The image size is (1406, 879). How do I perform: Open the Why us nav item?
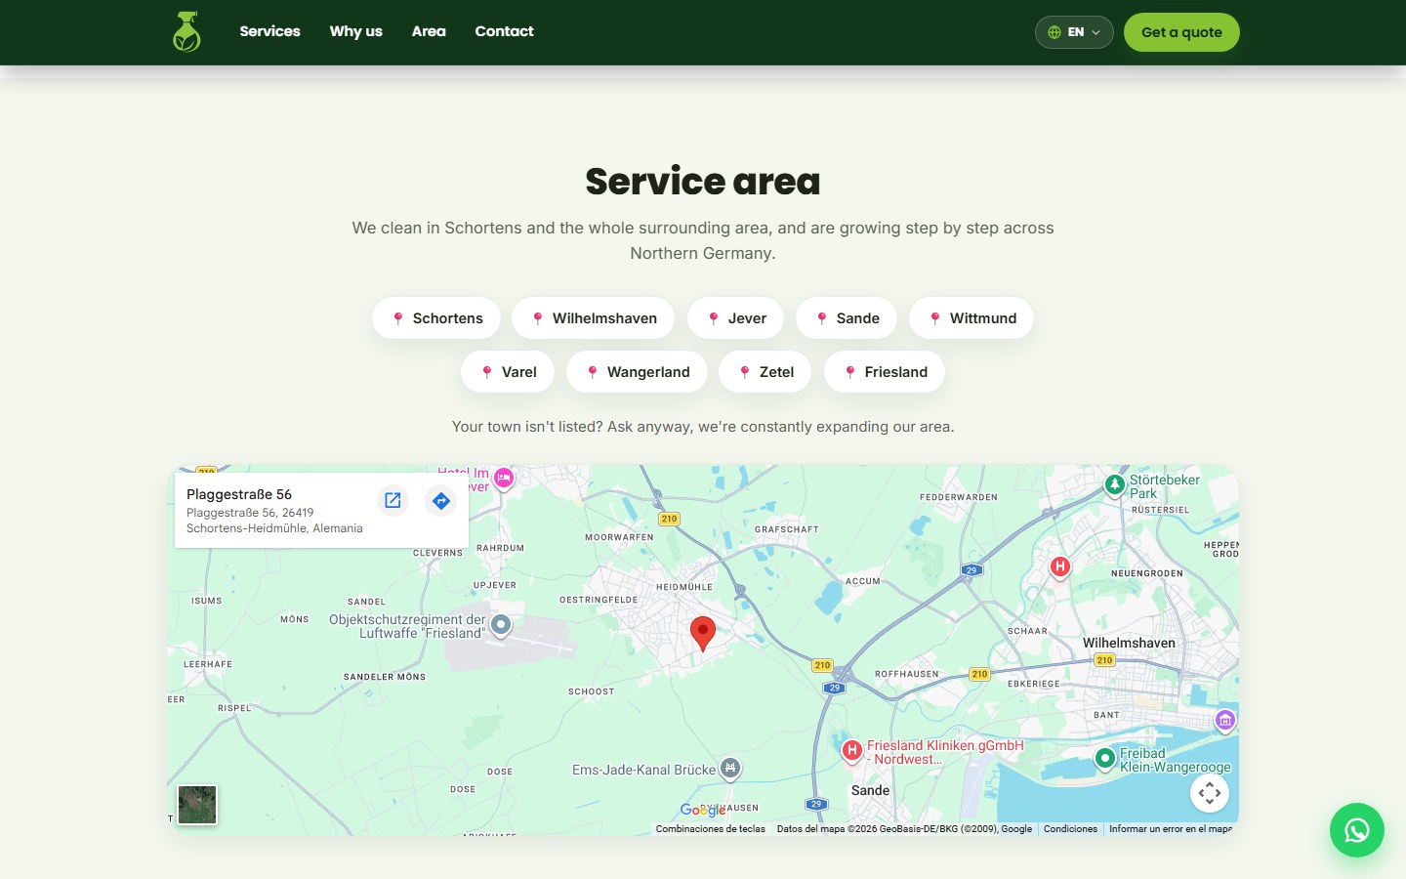click(355, 31)
